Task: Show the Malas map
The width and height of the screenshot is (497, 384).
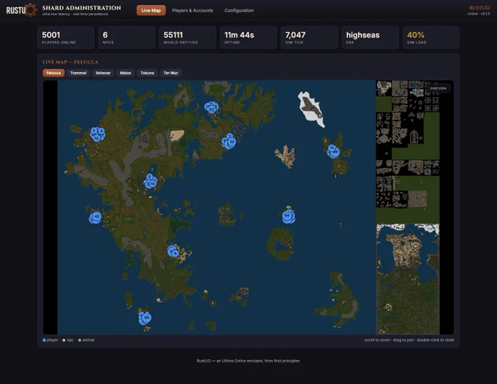Action: [x=126, y=73]
